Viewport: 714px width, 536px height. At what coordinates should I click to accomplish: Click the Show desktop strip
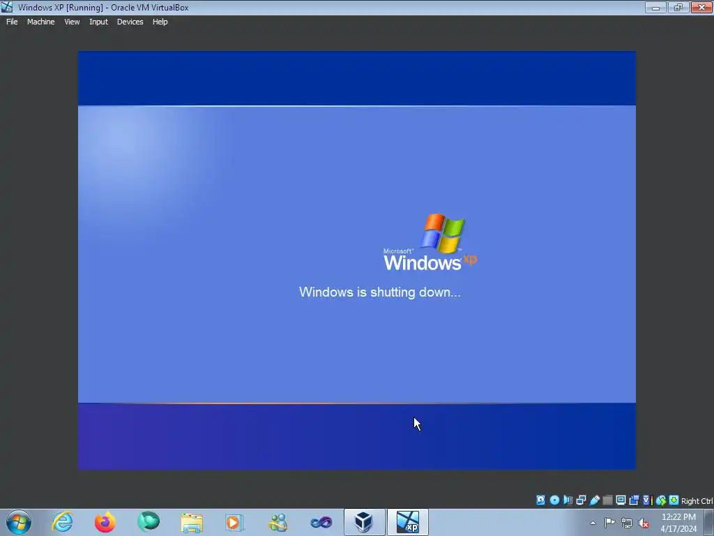[x=709, y=522]
